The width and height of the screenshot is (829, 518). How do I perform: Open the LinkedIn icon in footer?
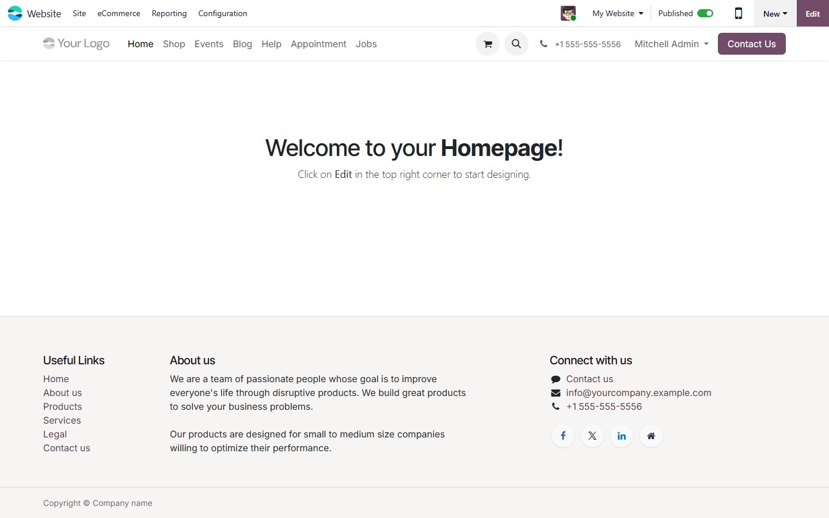(621, 436)
